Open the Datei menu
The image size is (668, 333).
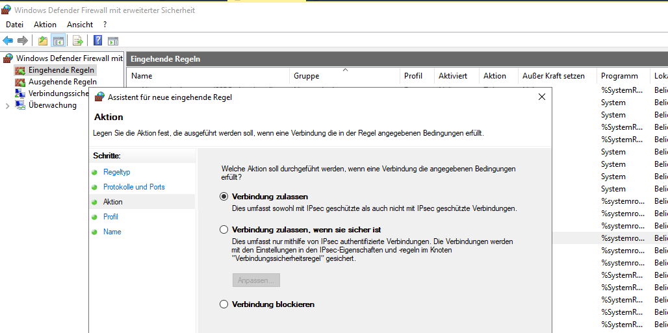(14, 25)
